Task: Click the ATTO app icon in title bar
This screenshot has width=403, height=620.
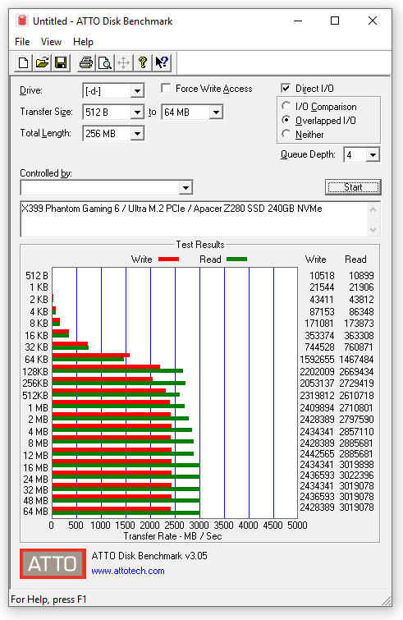Action: (x=22, y=21)
